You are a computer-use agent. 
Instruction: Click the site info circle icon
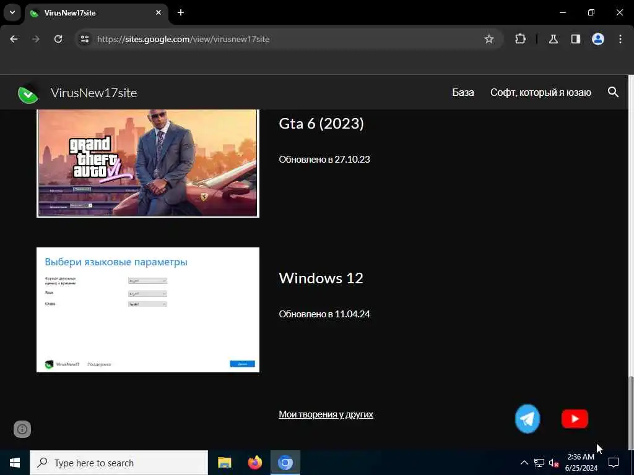pos(22,429)
